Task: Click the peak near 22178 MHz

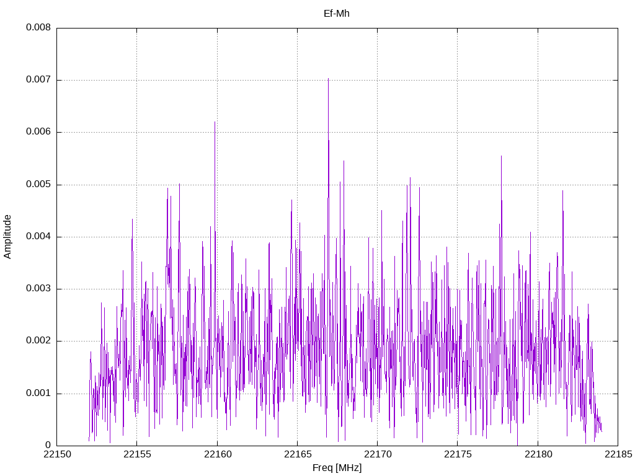Action: pos(501,157)
